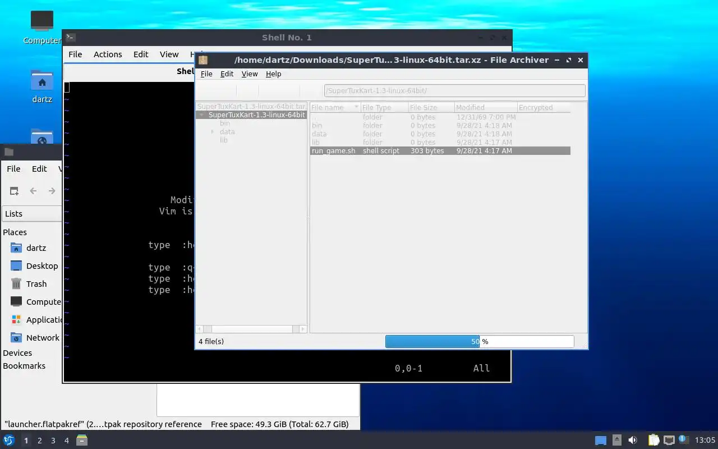Select the lib node in archive tree

coord(223,140)
